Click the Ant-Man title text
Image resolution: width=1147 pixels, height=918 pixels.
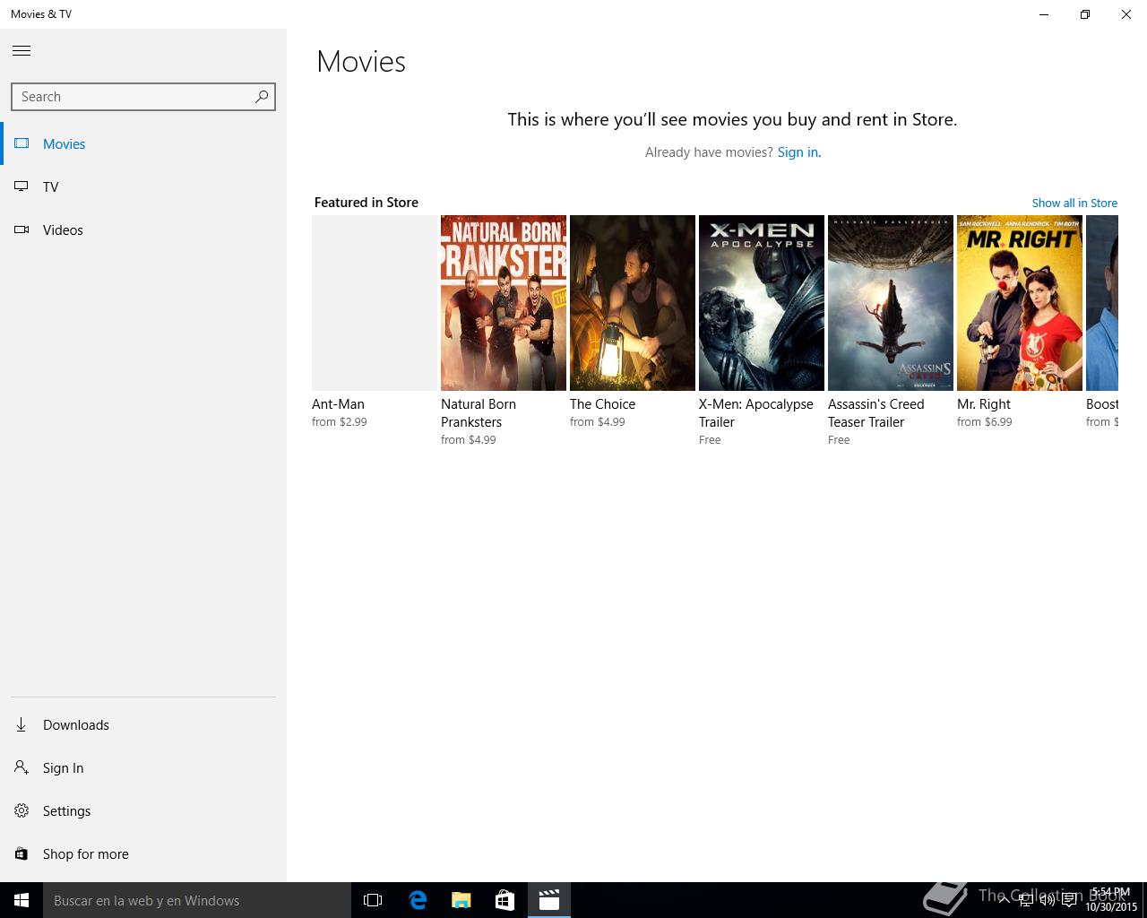338,404
